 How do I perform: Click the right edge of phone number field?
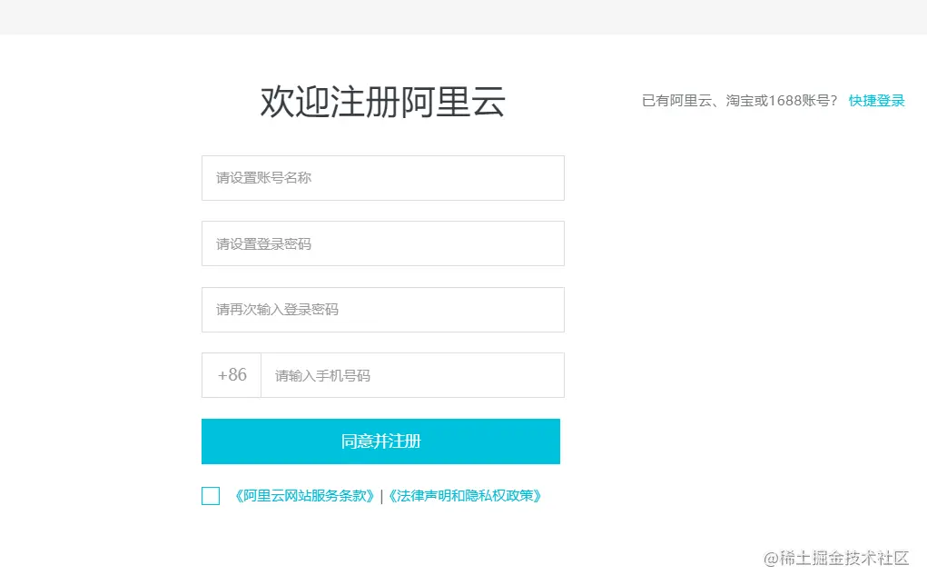coord(554,375)
